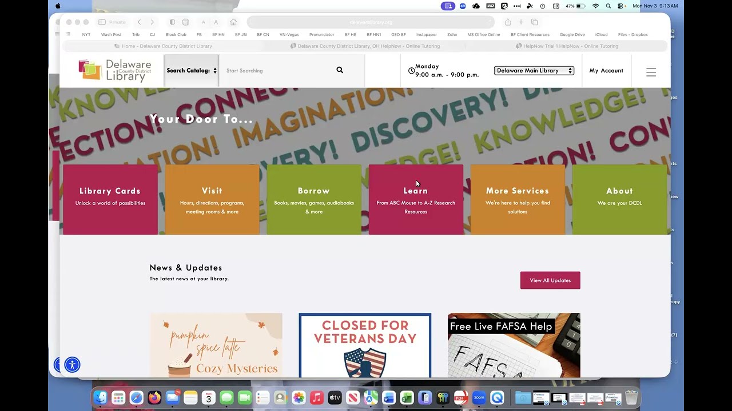732x411 pixels.
Task: Open the hamburger menu icon
Action: [x=651, y=72]
